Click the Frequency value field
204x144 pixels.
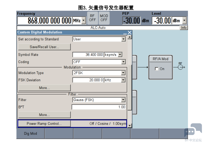[44, 20]
